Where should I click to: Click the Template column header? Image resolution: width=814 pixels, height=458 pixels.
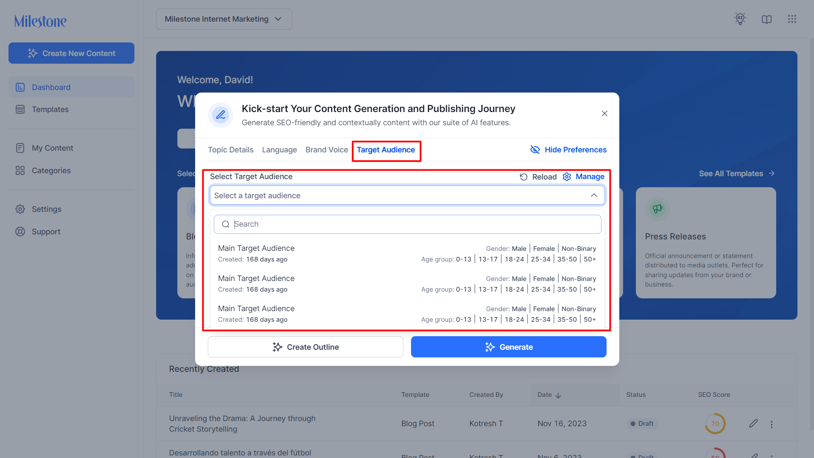pos(415,395)
